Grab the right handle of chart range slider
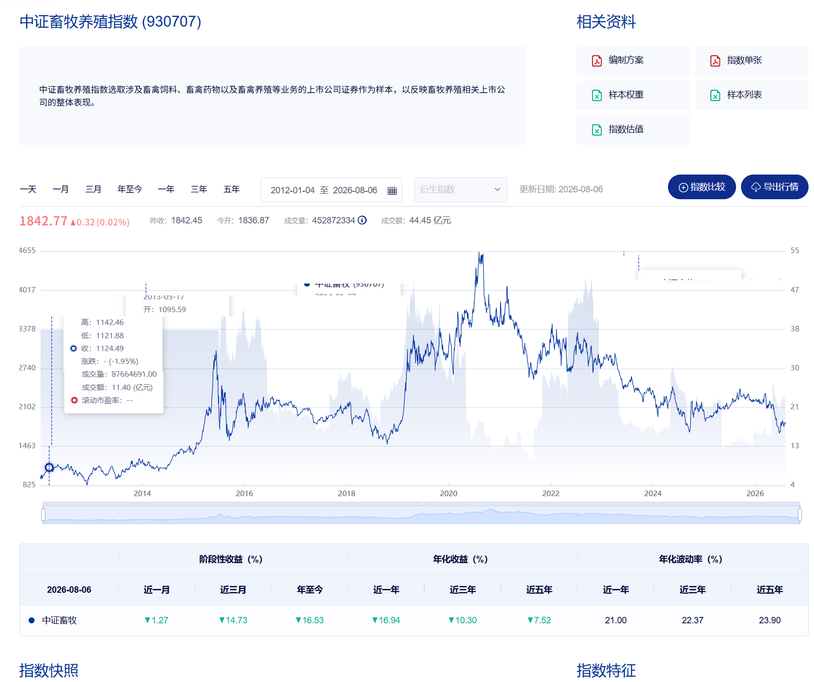This screenshot has width=814, height=682. [800, 515]
